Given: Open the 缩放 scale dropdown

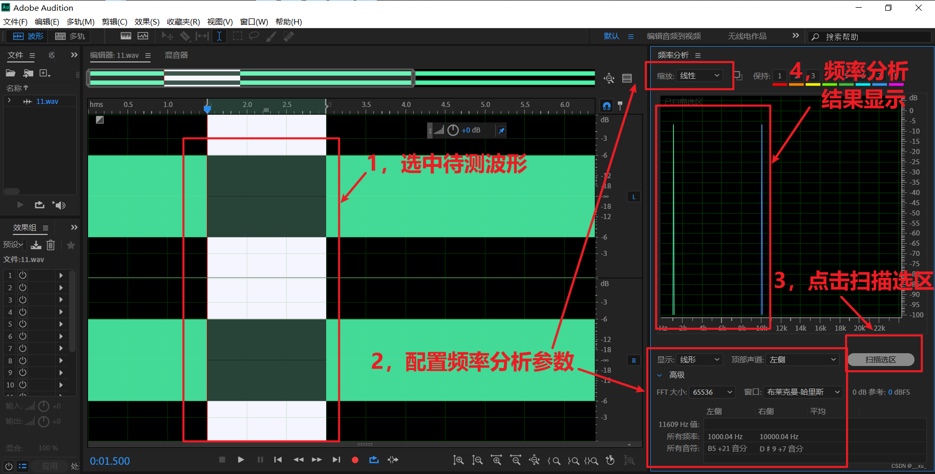Looking at the screenshot, I should [700, 76].
